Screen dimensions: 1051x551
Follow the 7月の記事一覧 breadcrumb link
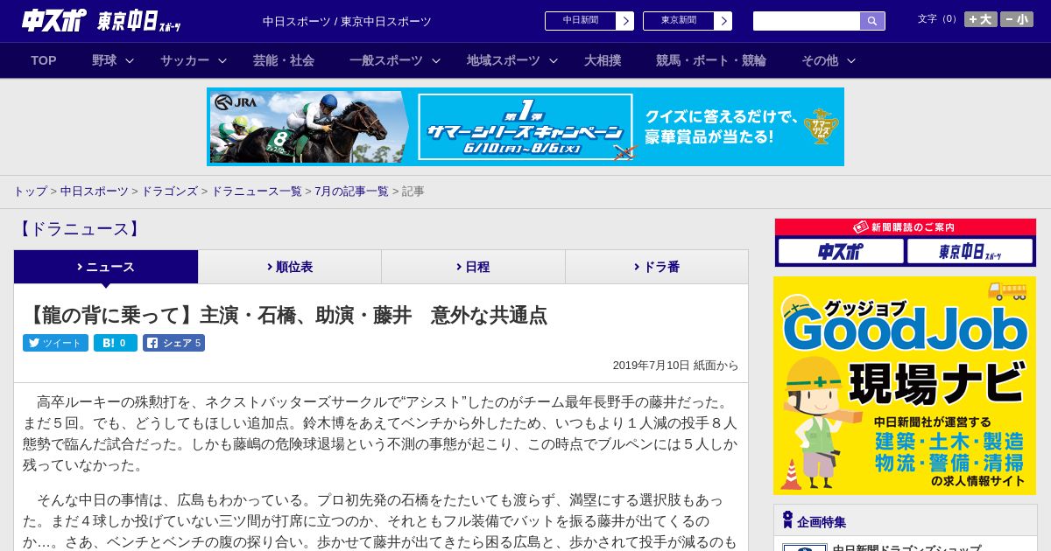[352, 192]
